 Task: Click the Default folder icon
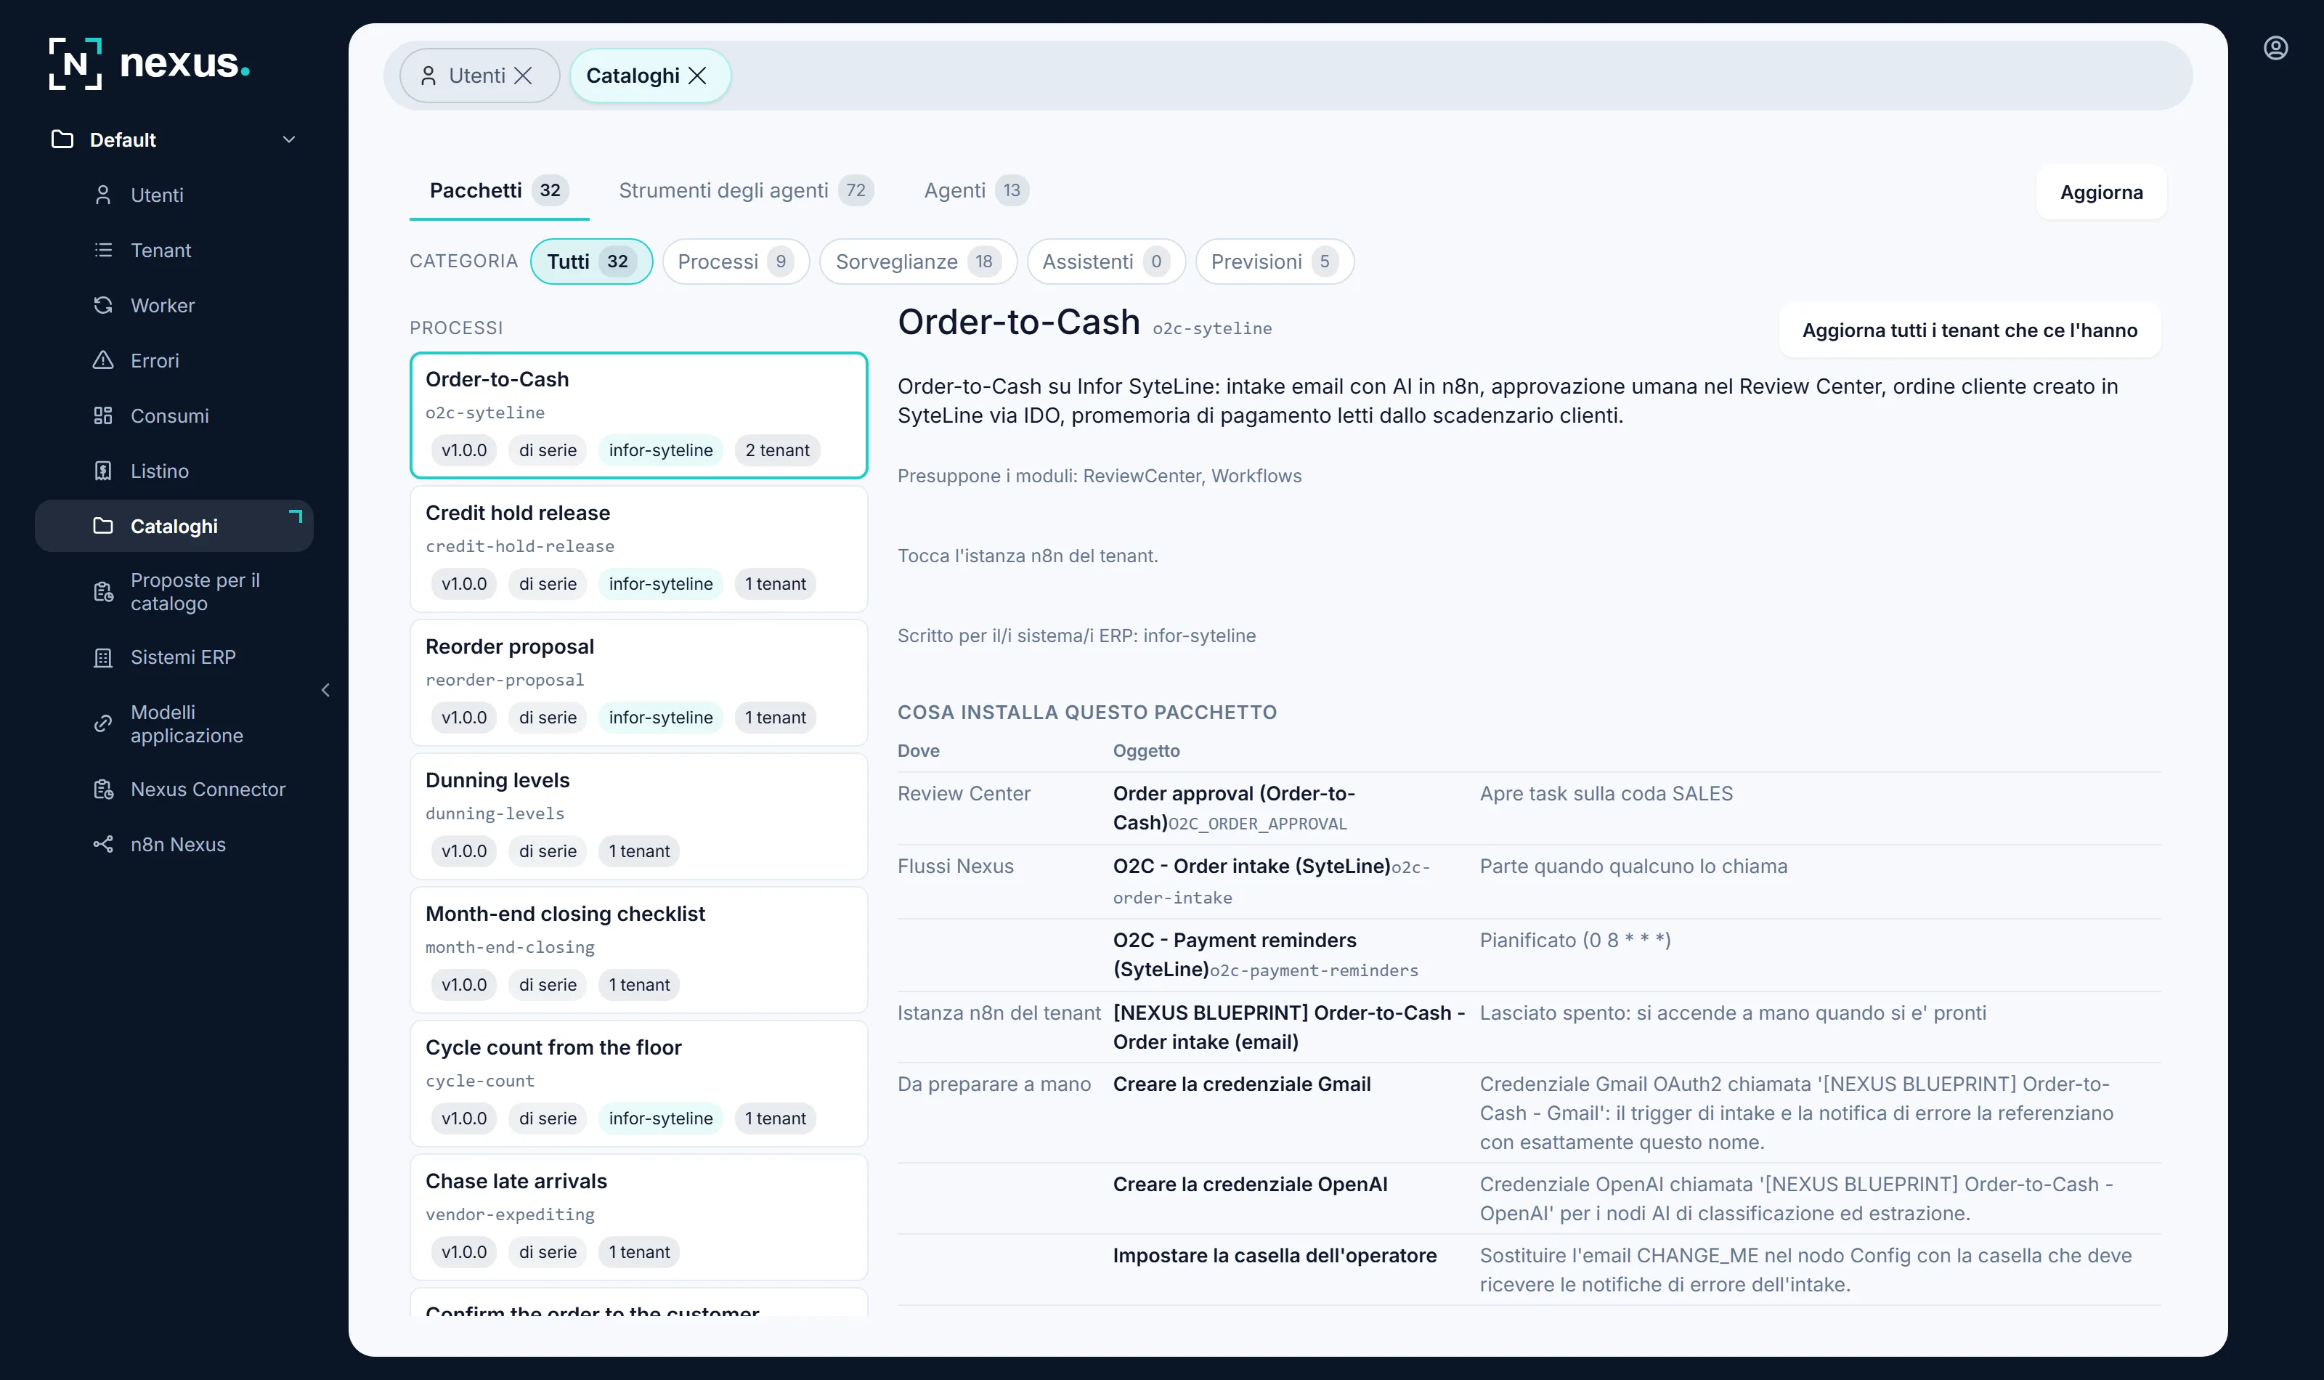62,139
